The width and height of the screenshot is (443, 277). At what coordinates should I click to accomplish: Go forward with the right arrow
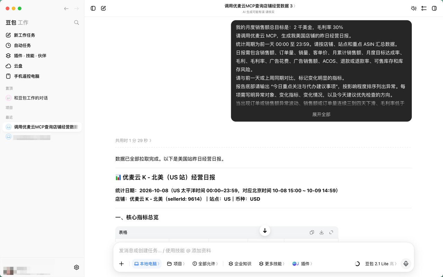click(76, 9)
